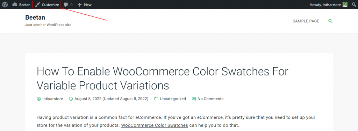Click the folder icon beside Uncategorized
This screenshot has width=358, height=131.
(156, 99)
